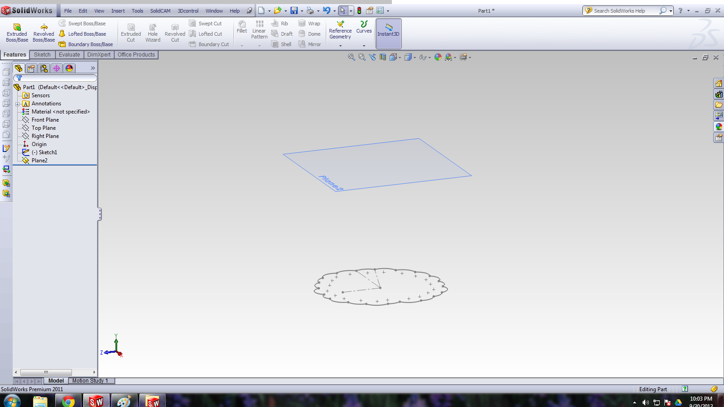Image resolution: width=724 pixels, height=407 pixels.
Task: Click the Previous View icon
Action: (x=372, y=57)
